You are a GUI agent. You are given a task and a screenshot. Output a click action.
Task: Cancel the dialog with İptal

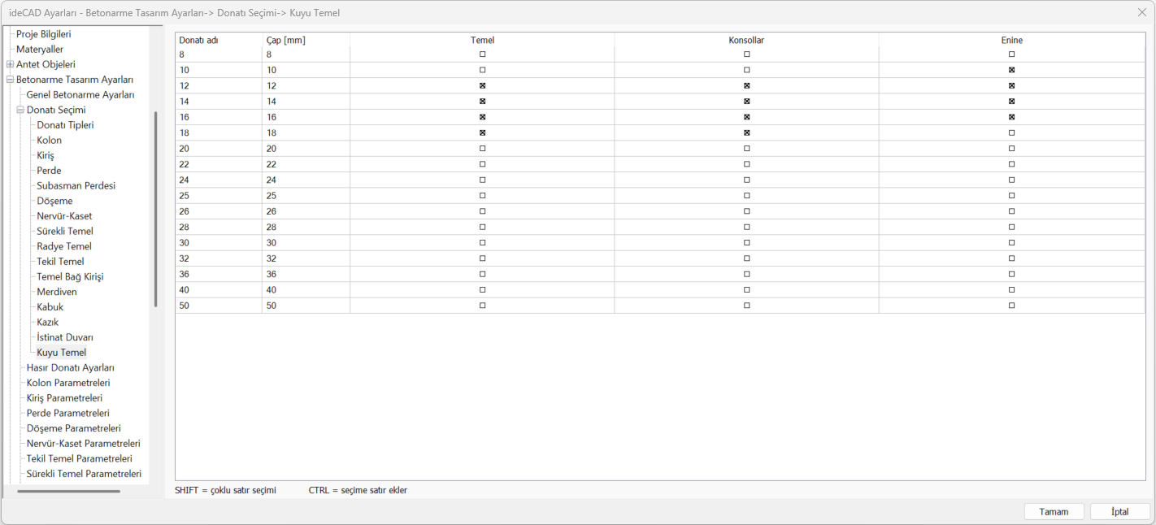pos(1120,512)
